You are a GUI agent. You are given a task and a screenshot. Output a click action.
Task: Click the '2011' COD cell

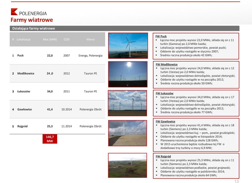(x=66, y=91)
